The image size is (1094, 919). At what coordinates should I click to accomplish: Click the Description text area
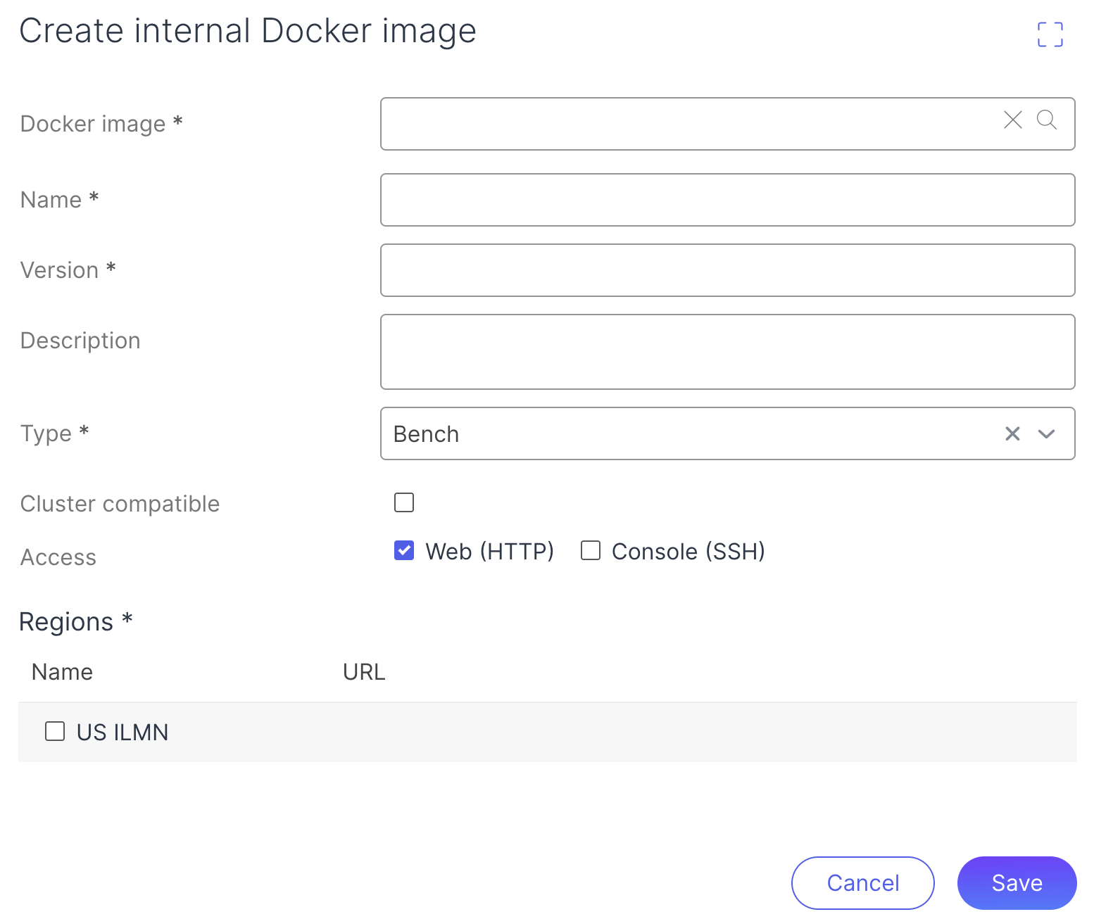click(727, 352)
